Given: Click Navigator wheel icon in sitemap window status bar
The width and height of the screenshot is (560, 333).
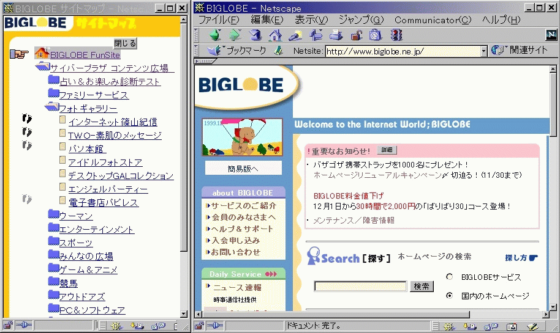Looking at the screenshot, I should (x=116, y=326).
